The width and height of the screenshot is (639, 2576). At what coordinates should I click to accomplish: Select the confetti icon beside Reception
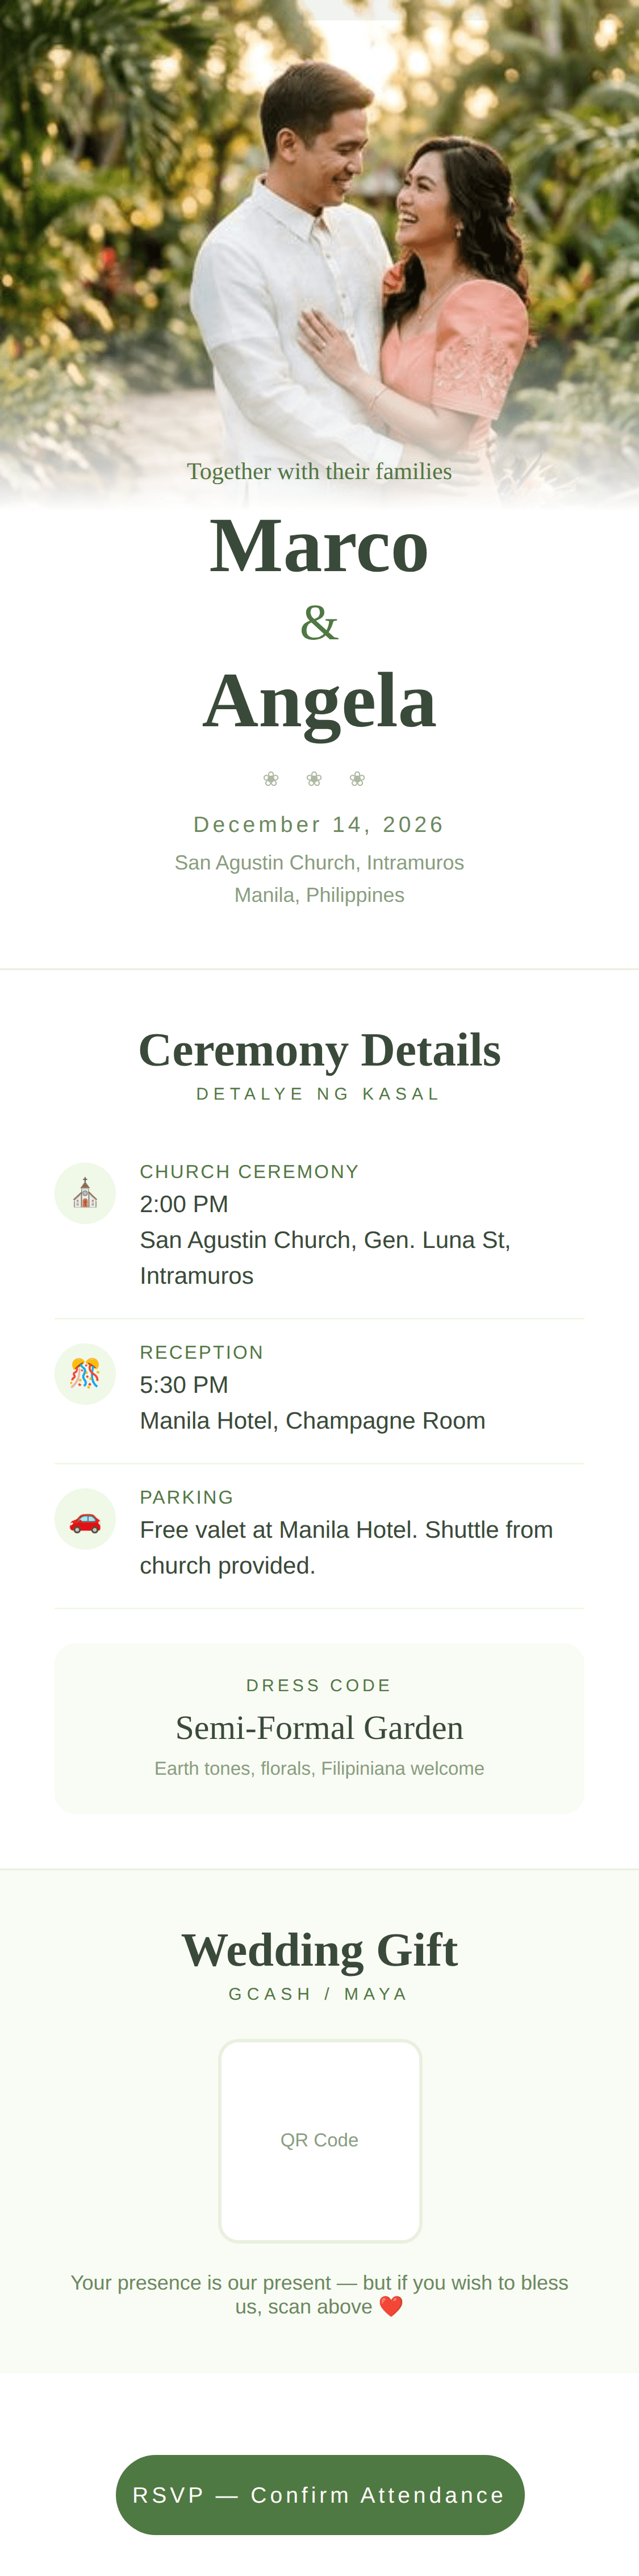85,1374
